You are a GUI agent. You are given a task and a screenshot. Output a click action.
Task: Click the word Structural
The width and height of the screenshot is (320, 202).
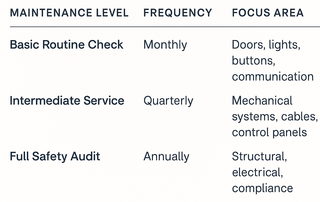[259, 157]
